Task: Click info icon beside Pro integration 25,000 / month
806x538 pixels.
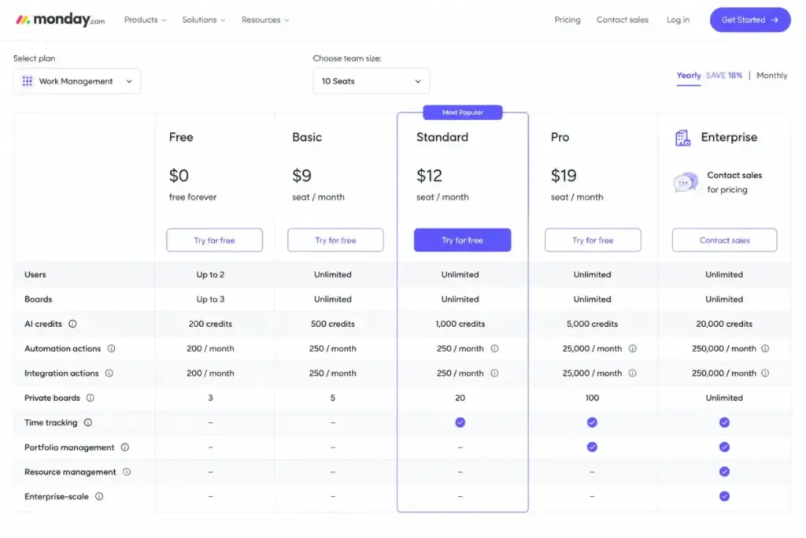Action: (632, 373)
